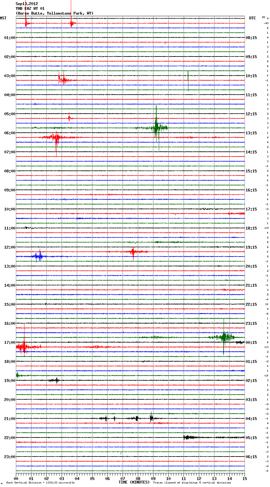Image resolution: width=270 pixels, height=487 pixels.
Task: Click minute '00' on the bottom axis
Action: [x=16, y=478]
